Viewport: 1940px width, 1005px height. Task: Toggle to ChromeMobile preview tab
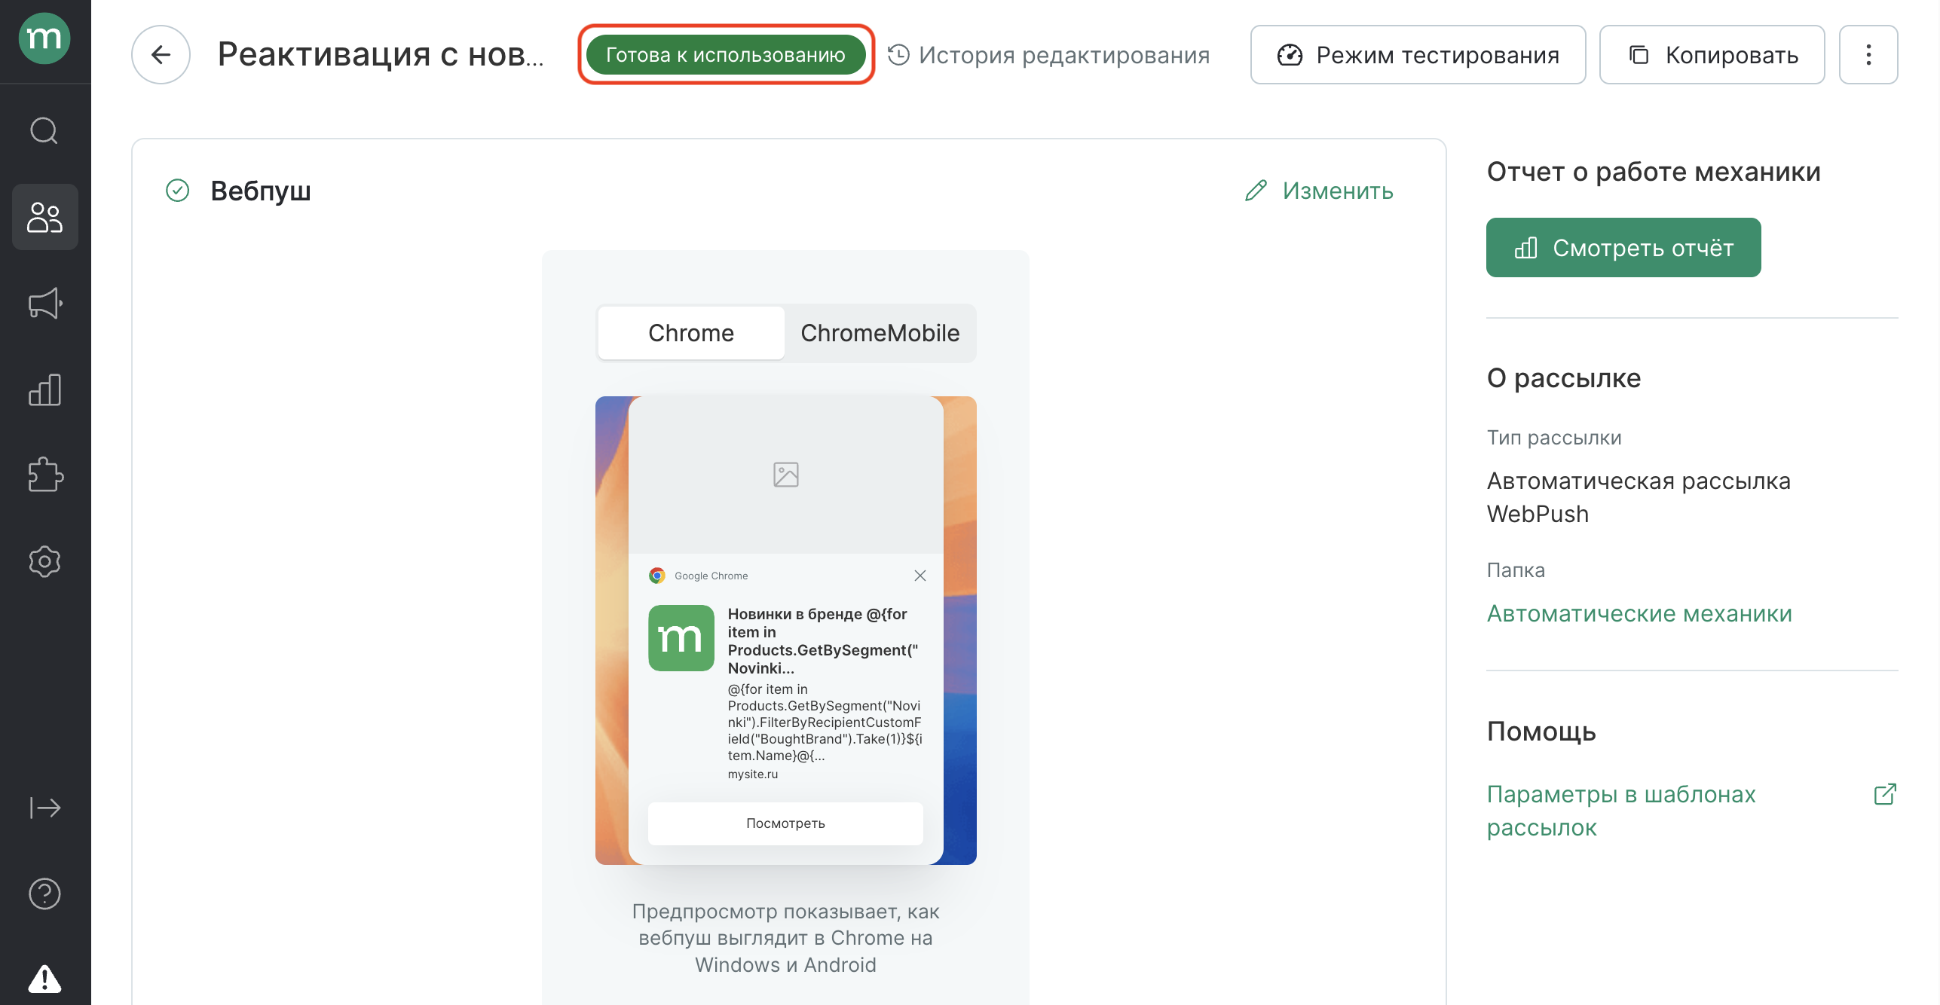point(880,333)
